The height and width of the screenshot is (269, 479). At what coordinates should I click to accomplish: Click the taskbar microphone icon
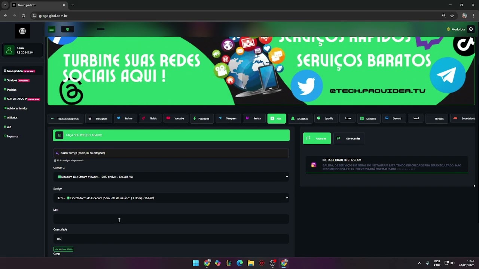[428, 263]
